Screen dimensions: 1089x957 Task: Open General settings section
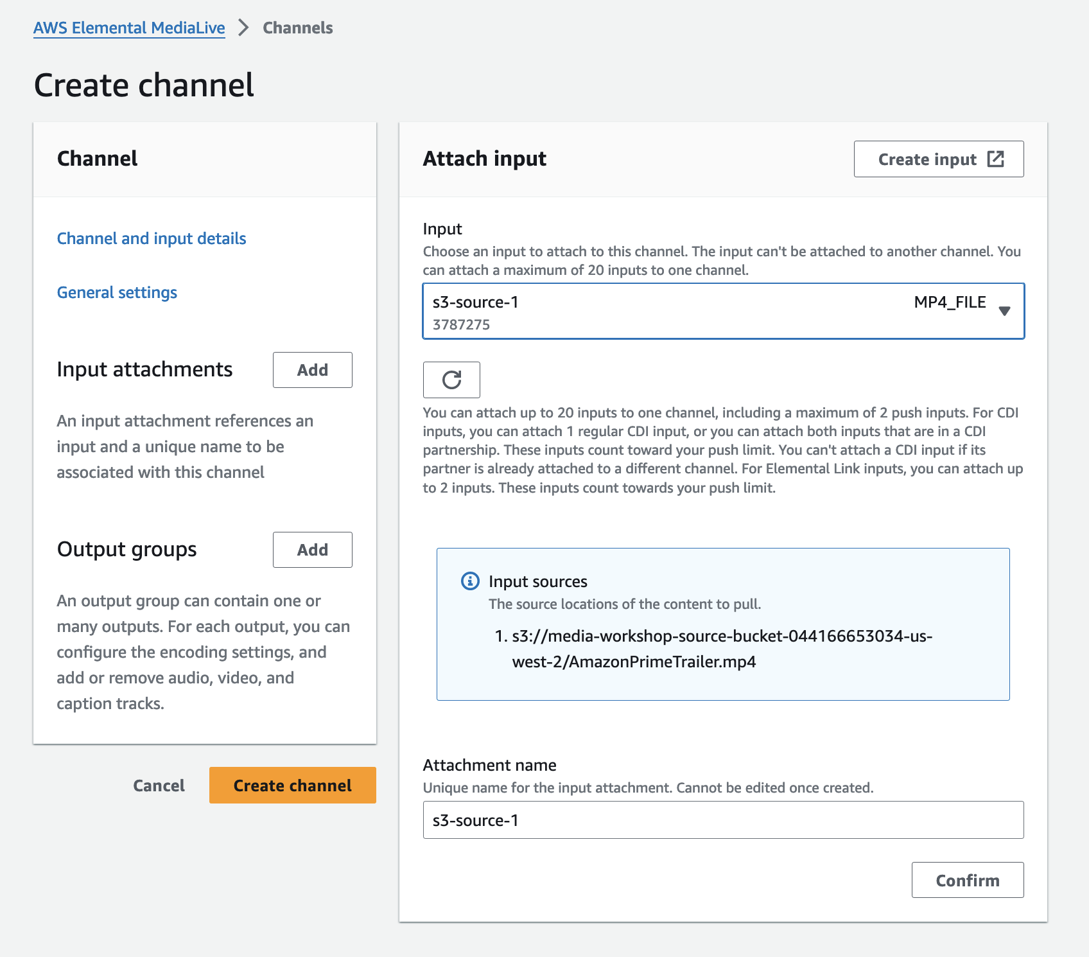tap(117, 292)
